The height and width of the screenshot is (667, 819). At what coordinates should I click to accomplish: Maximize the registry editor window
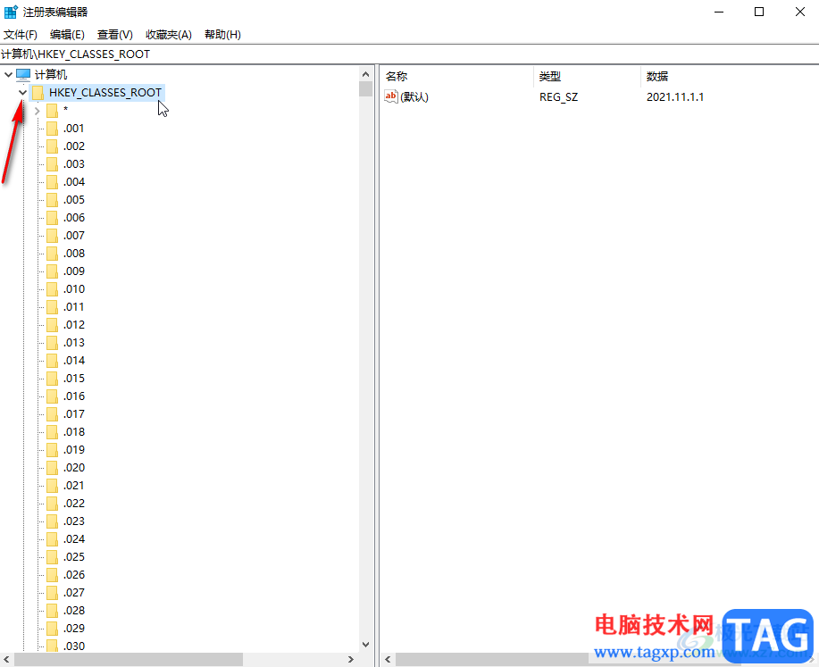click(759, 12)
